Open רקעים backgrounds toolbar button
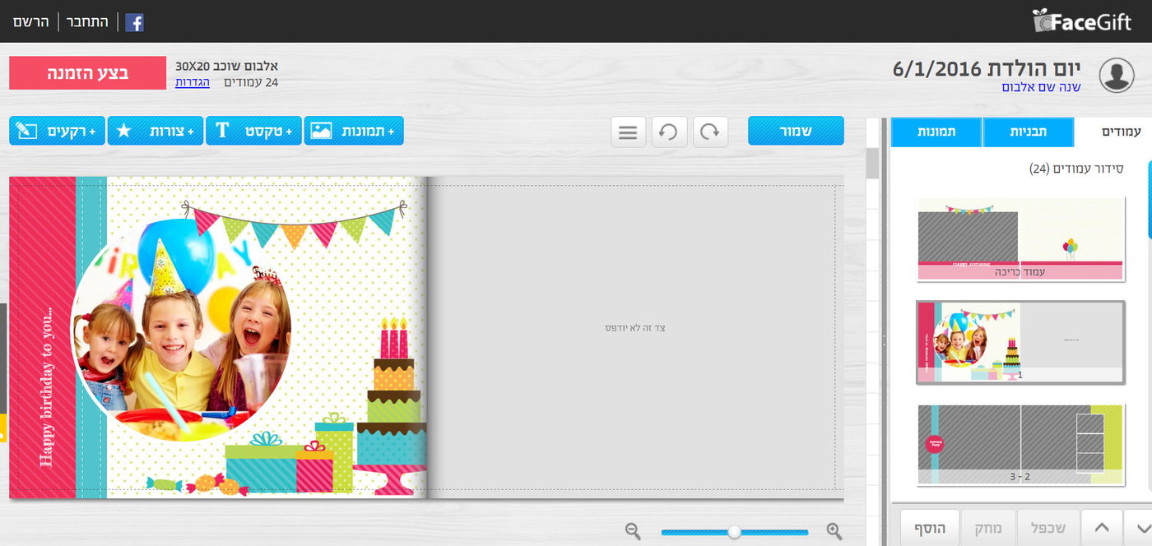The height and width of the screenshot is (546, 1152). coord(57,131)
